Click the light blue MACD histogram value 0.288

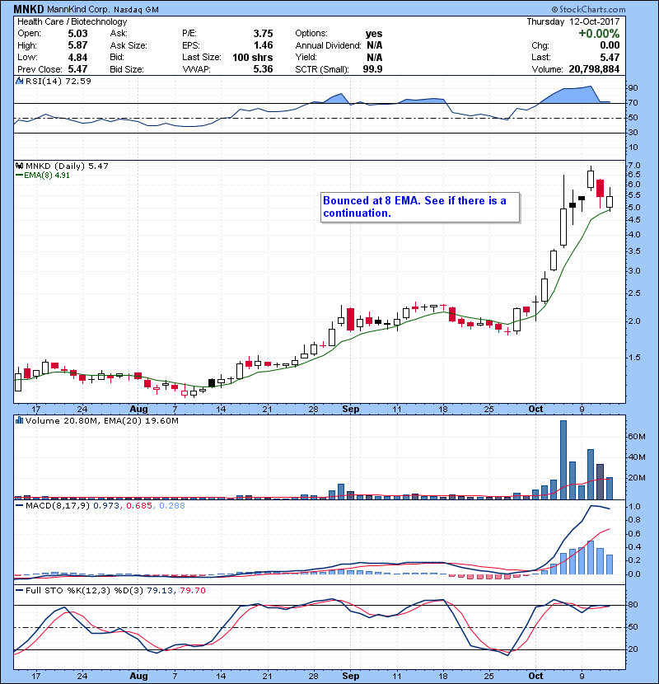pyautogui.click(x=172, y=506)
